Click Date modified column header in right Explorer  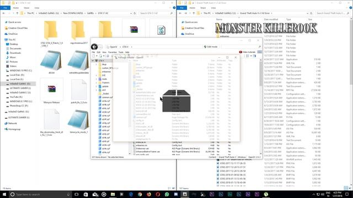[x=271, y=20]
